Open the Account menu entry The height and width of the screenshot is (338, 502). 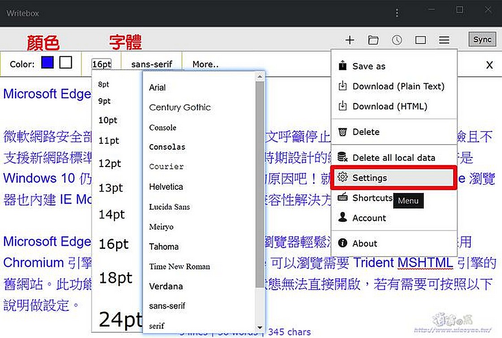click(x=394, y=218)
